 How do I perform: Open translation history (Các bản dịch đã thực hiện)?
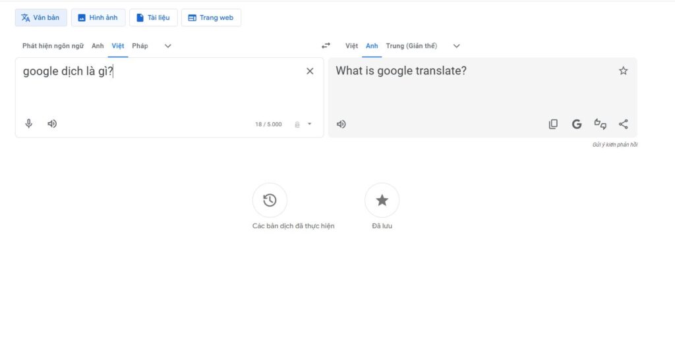click(x=270, y=200)
